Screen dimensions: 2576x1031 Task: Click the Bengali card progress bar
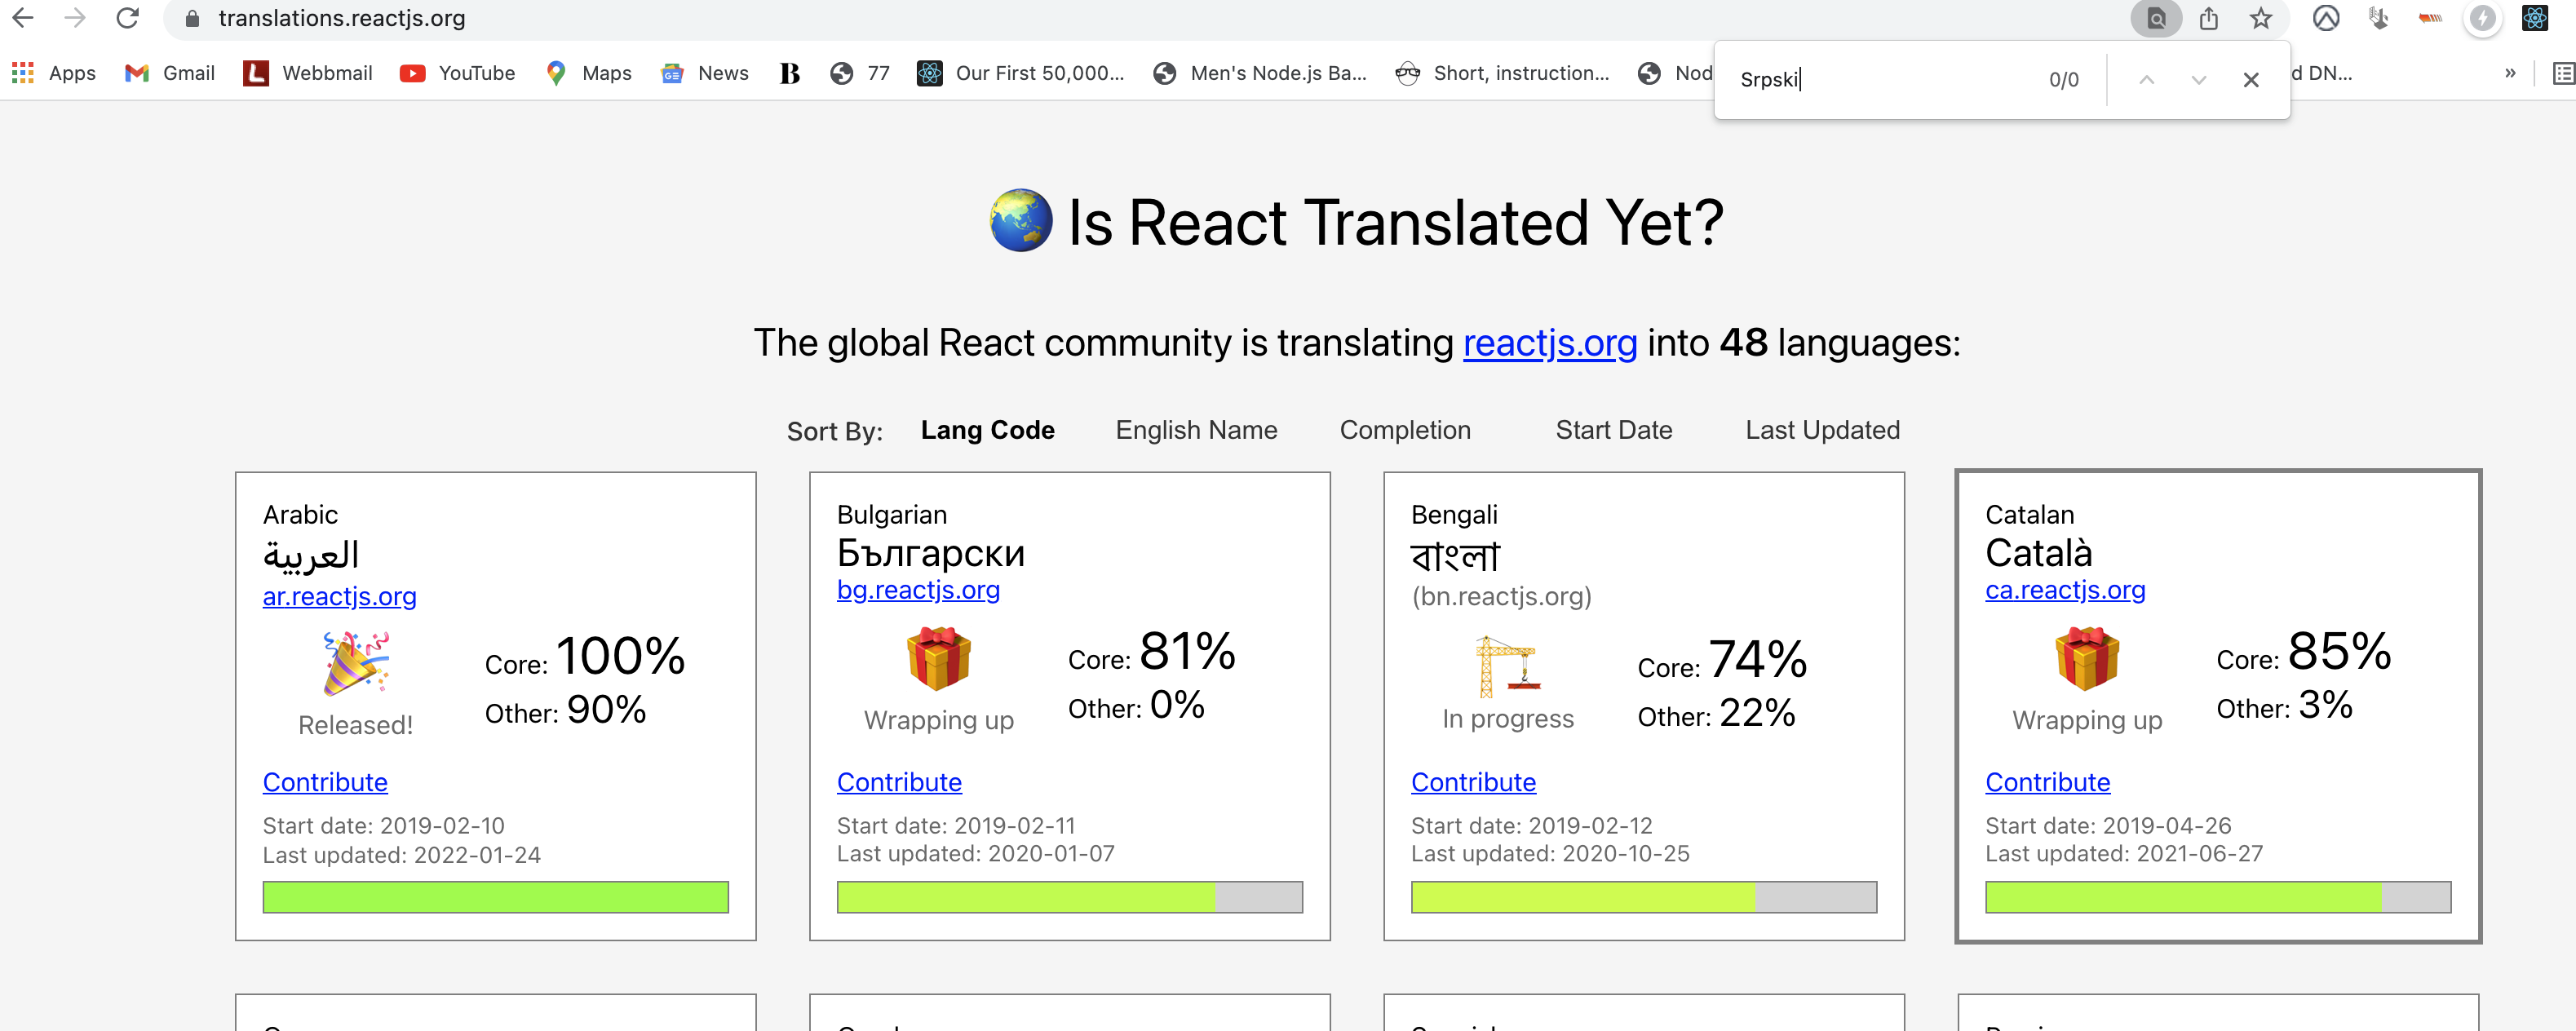tap(1643, 897)
